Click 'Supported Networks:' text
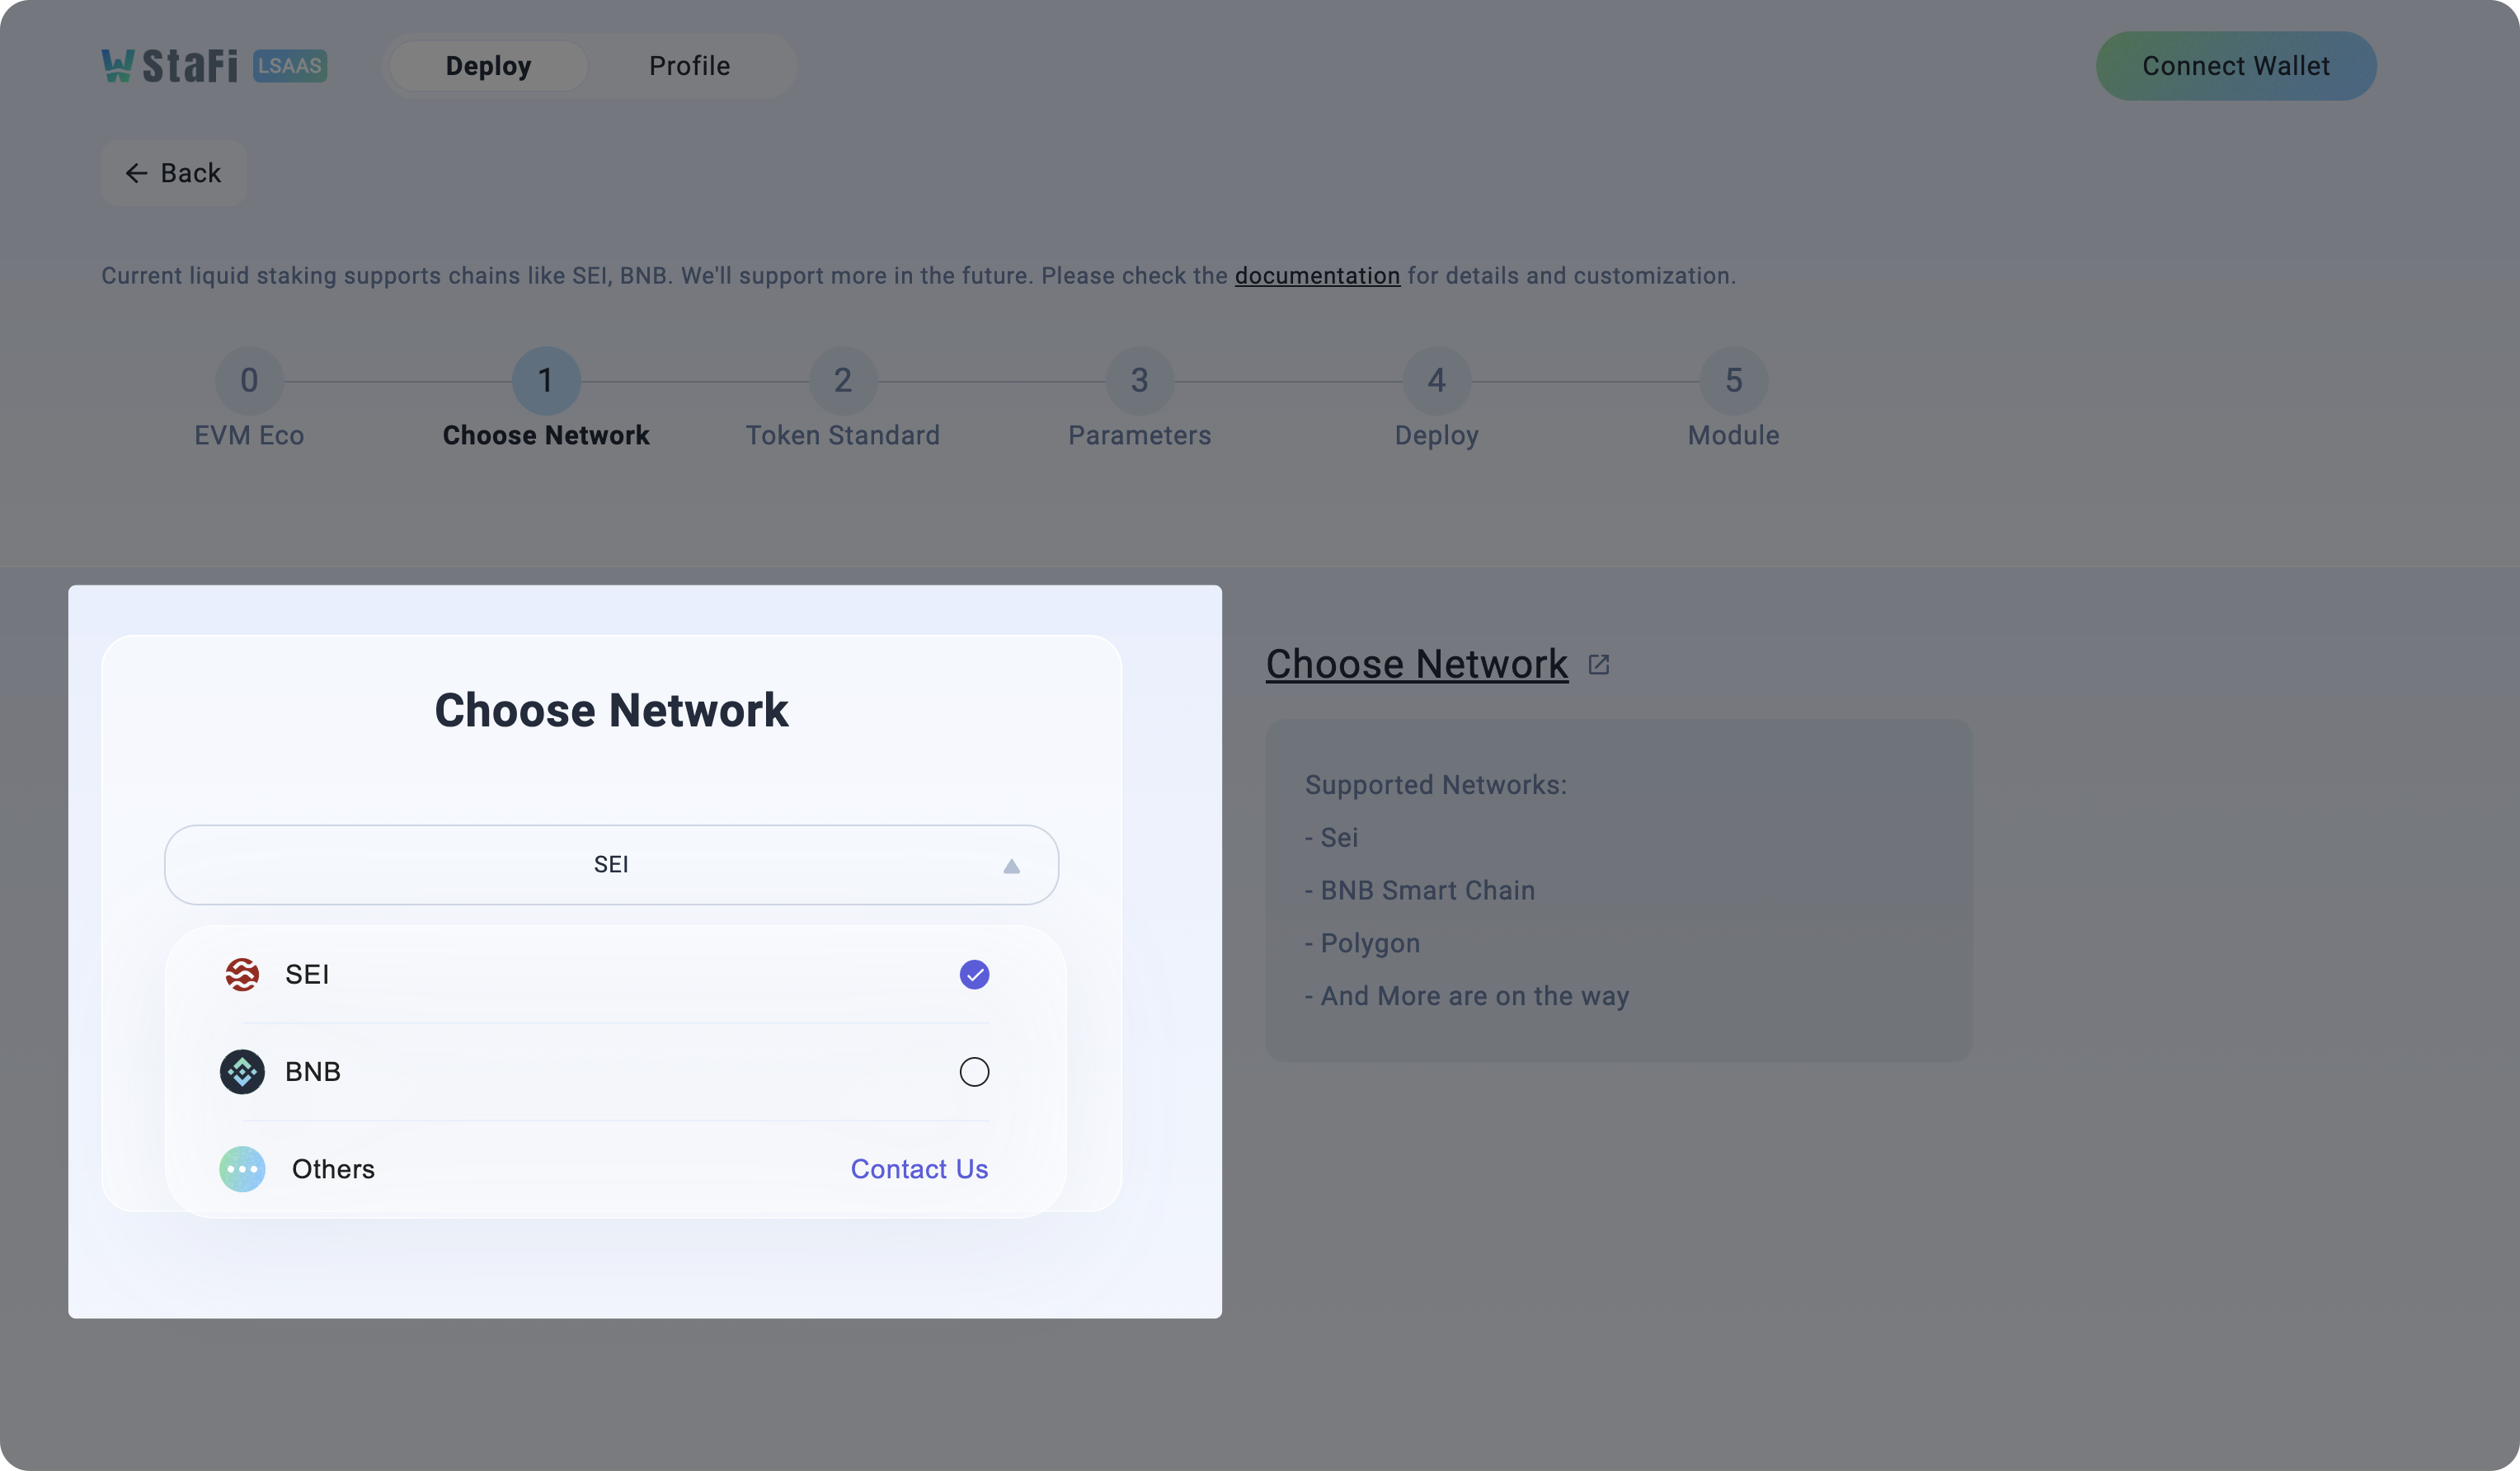The height and width of the screenshot is (1471, 2520). pyautogui.click(x=1436, y=785)
